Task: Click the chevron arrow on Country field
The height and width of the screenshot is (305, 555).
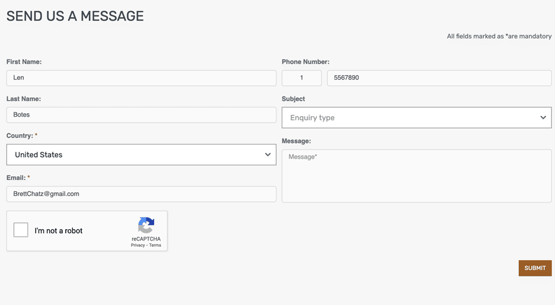Action: (x=267, y=155)
